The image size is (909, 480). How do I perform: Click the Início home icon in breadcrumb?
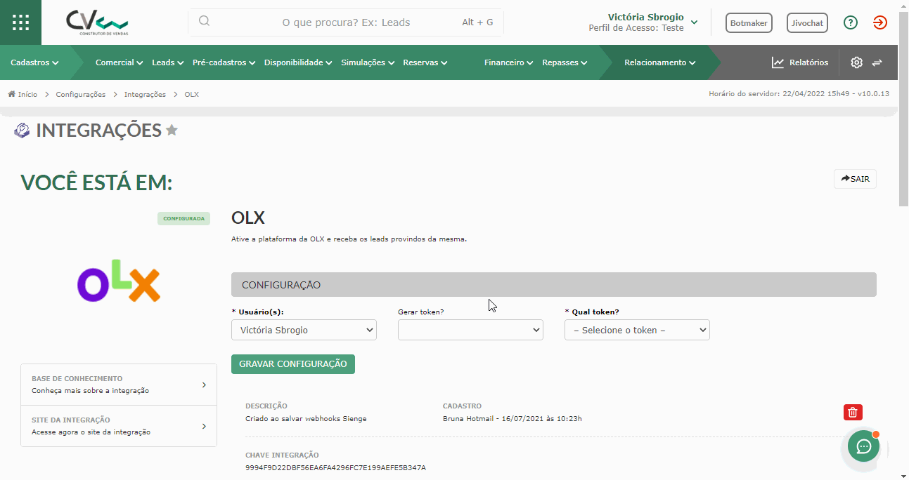coord(12,94)
